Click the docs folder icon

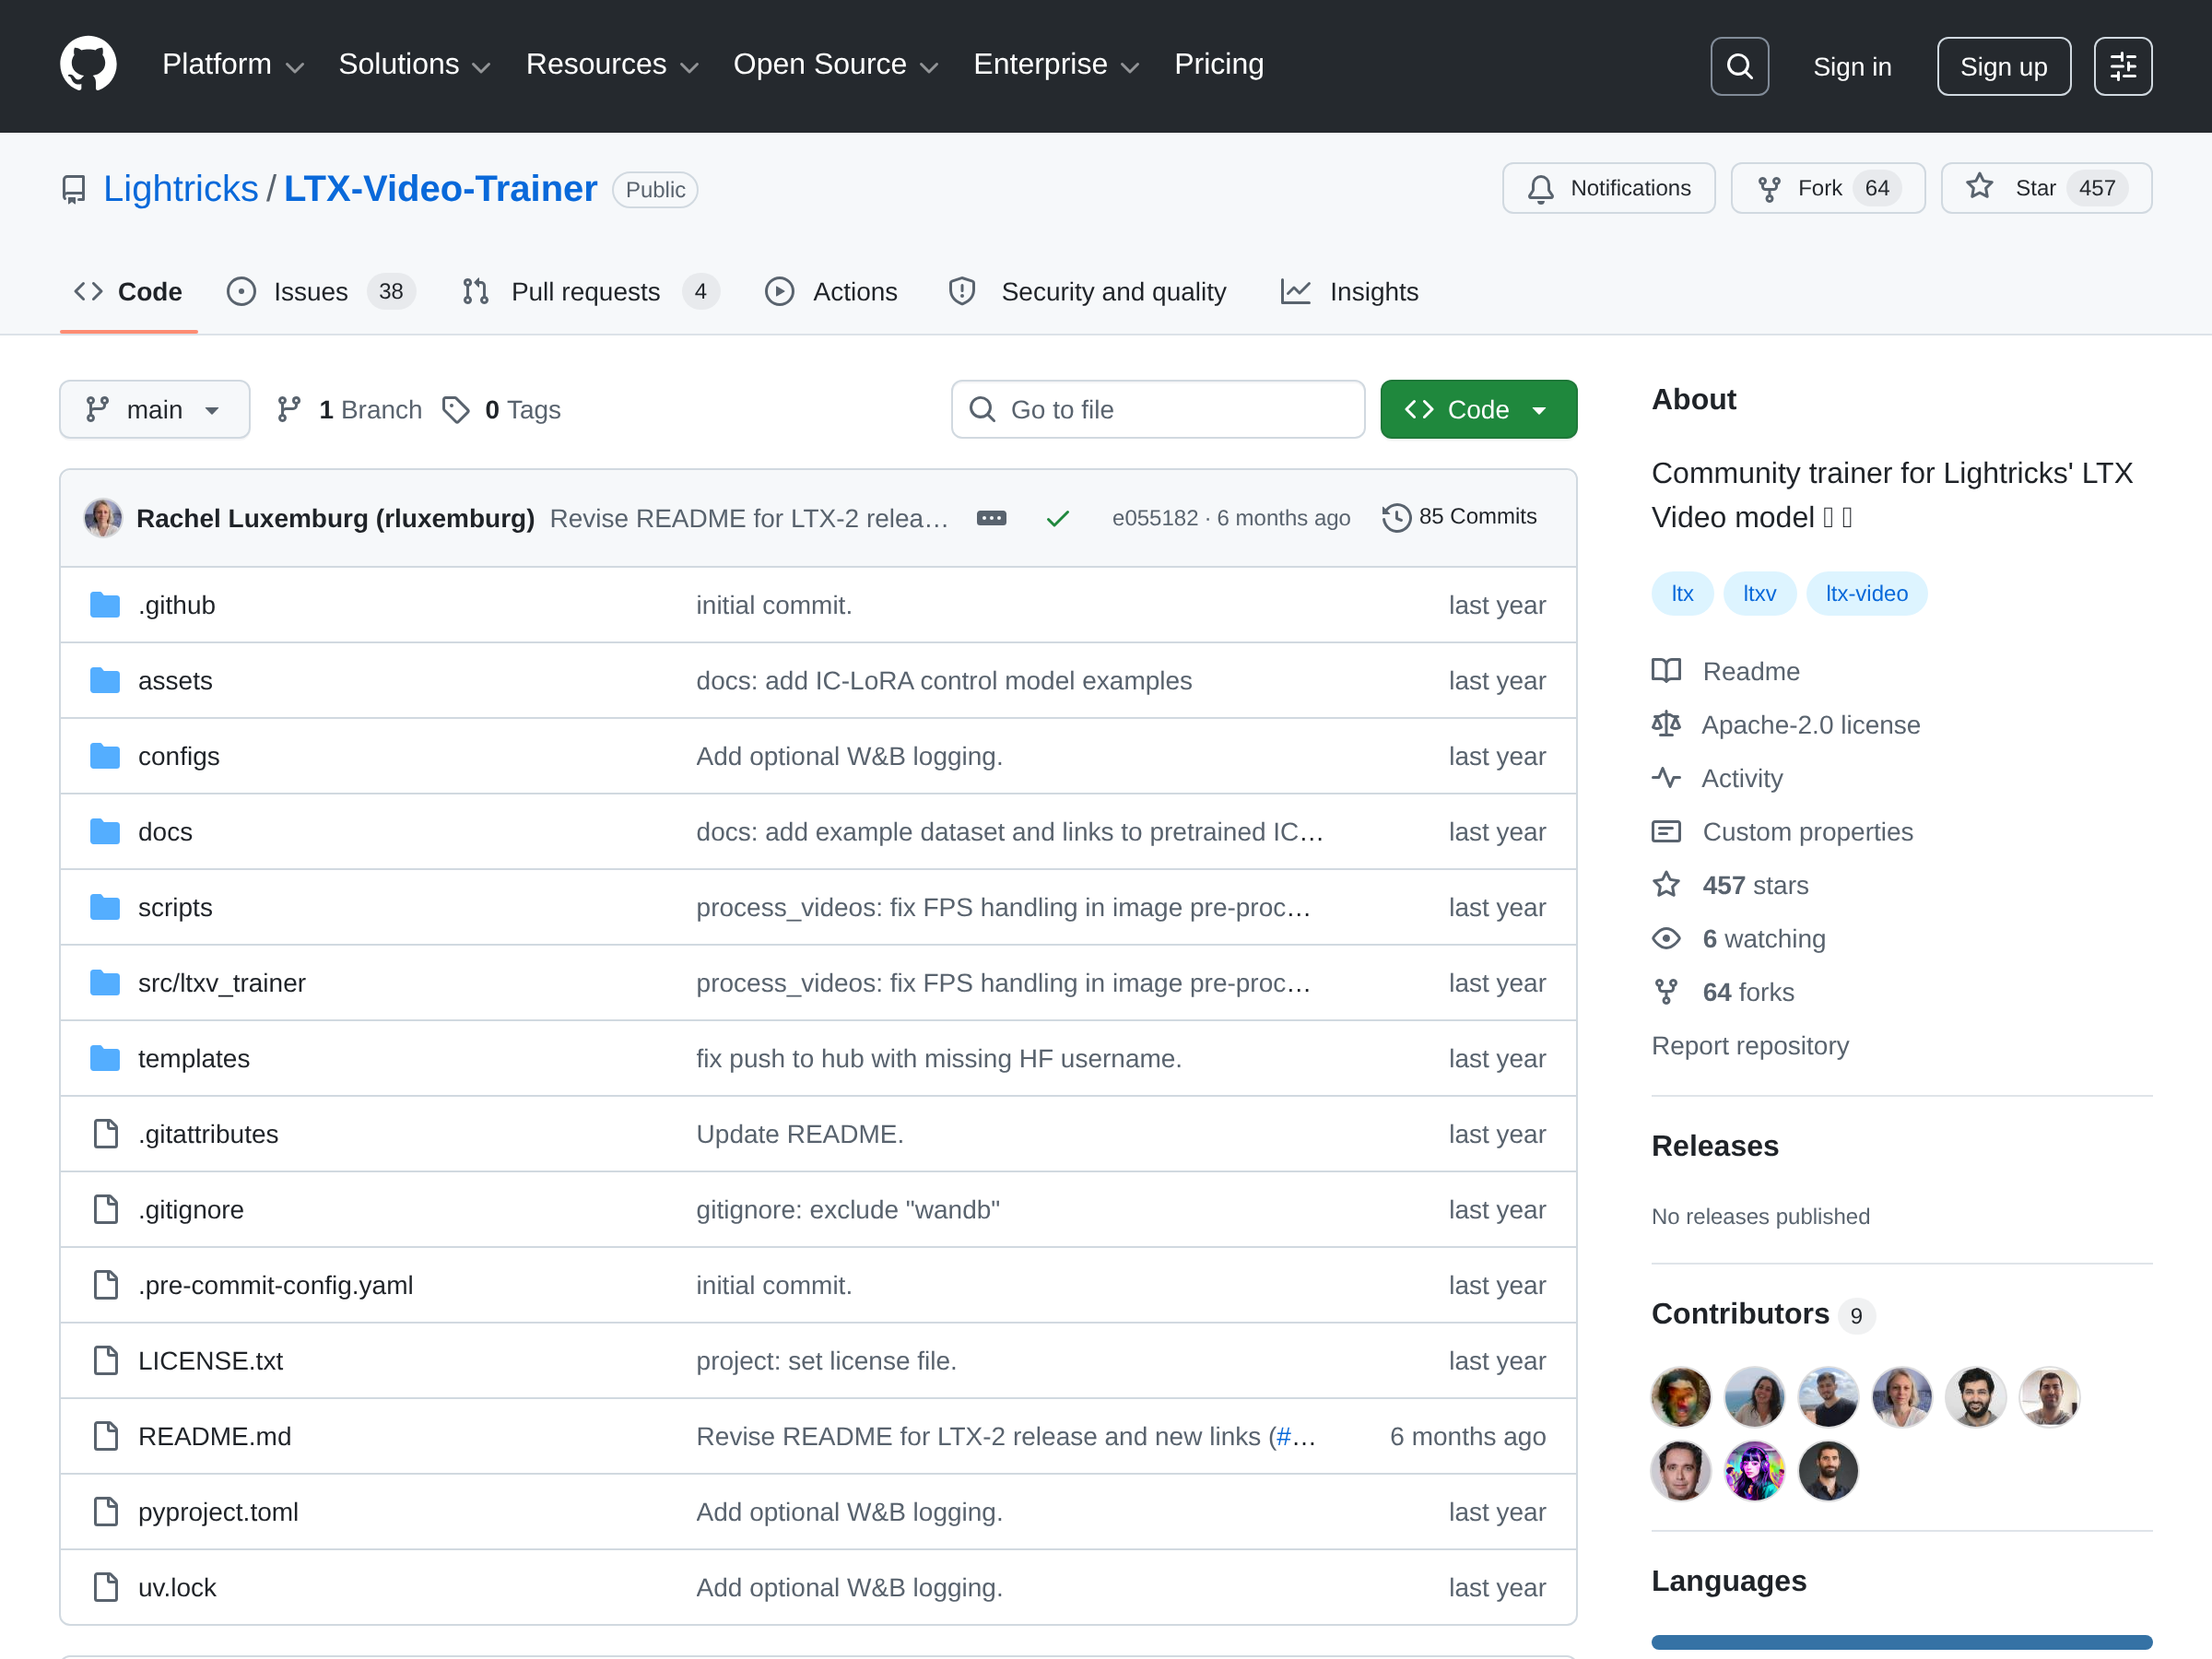point(105,832)
